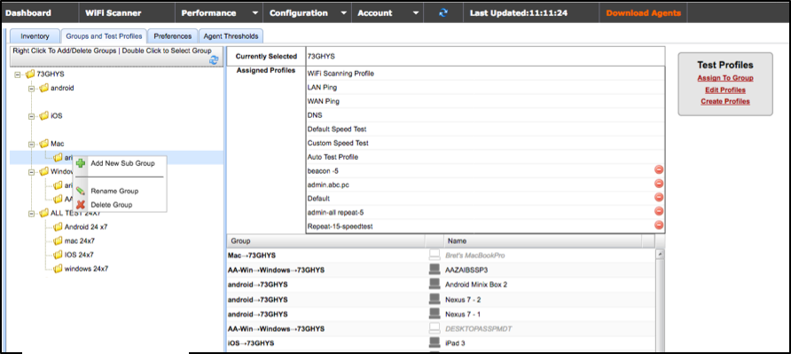
Task: Select the DNS profile row
Action: [x=485, y=115]
